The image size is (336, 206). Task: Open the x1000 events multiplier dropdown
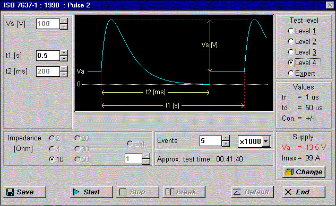(266, 141)
